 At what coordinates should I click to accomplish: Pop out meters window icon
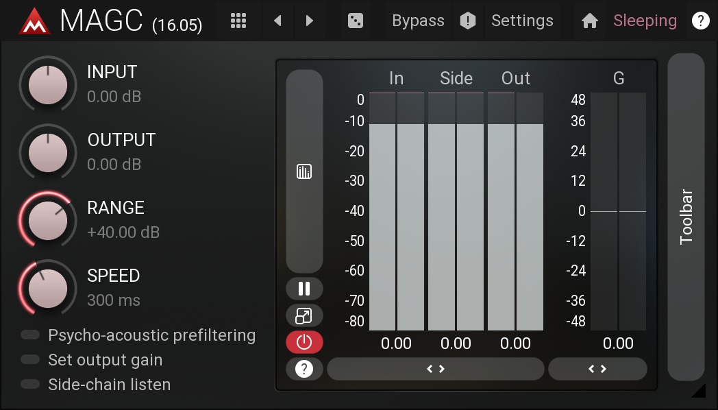click(304, 315)
